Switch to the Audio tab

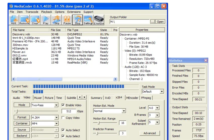point(16,98)
